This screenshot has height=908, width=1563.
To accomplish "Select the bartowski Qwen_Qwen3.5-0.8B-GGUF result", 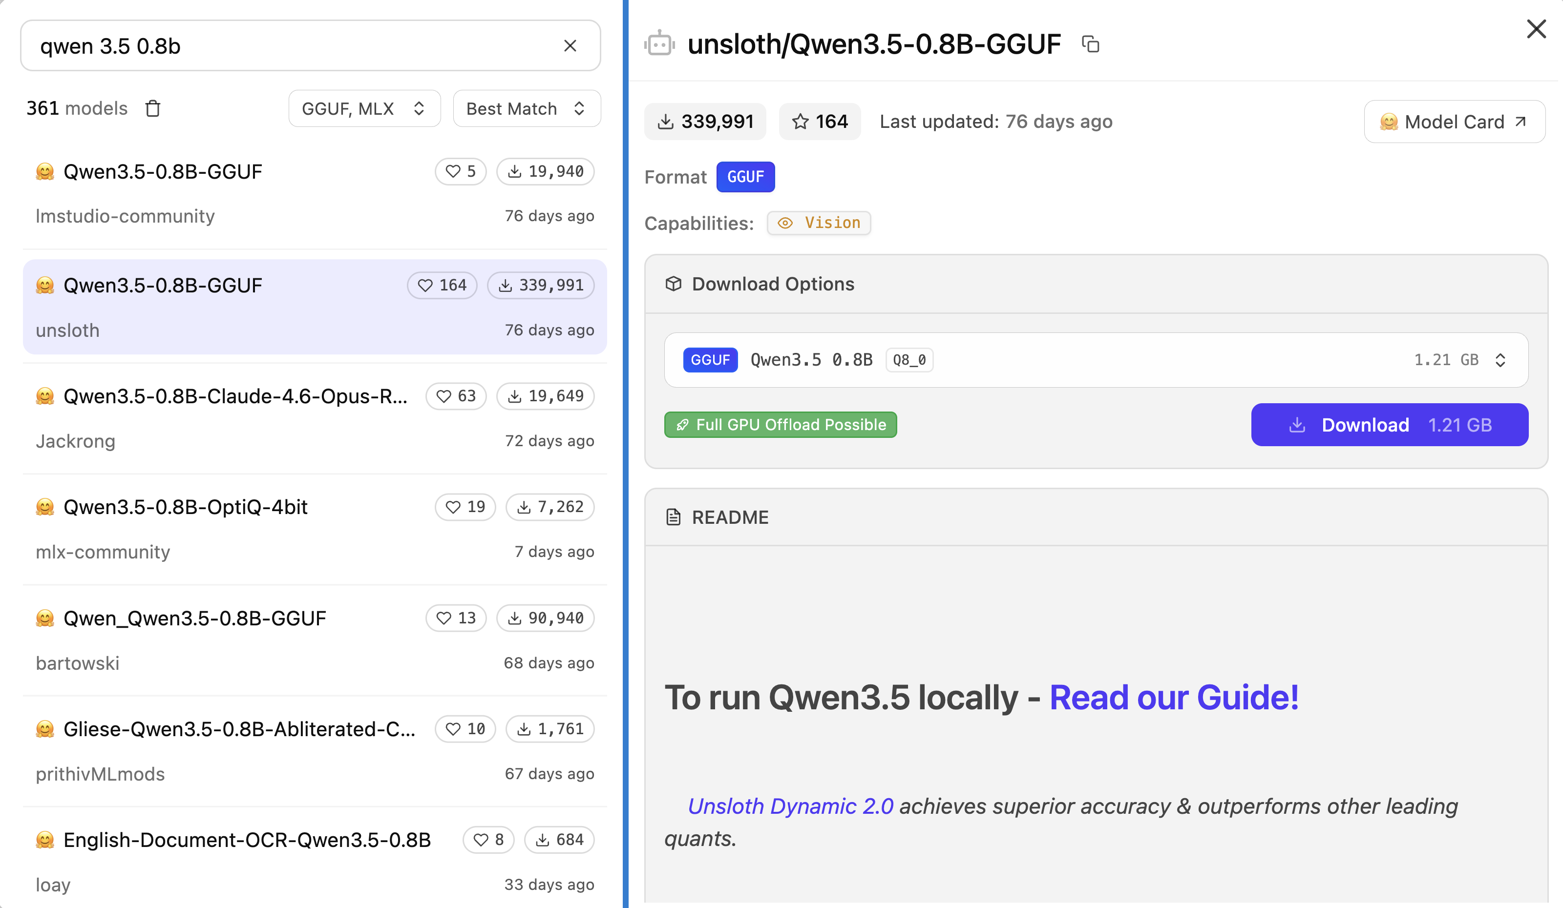I will tap(315, 640).
